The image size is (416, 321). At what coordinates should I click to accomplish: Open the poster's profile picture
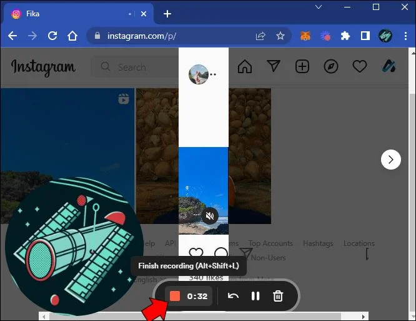tap(199, 74)
